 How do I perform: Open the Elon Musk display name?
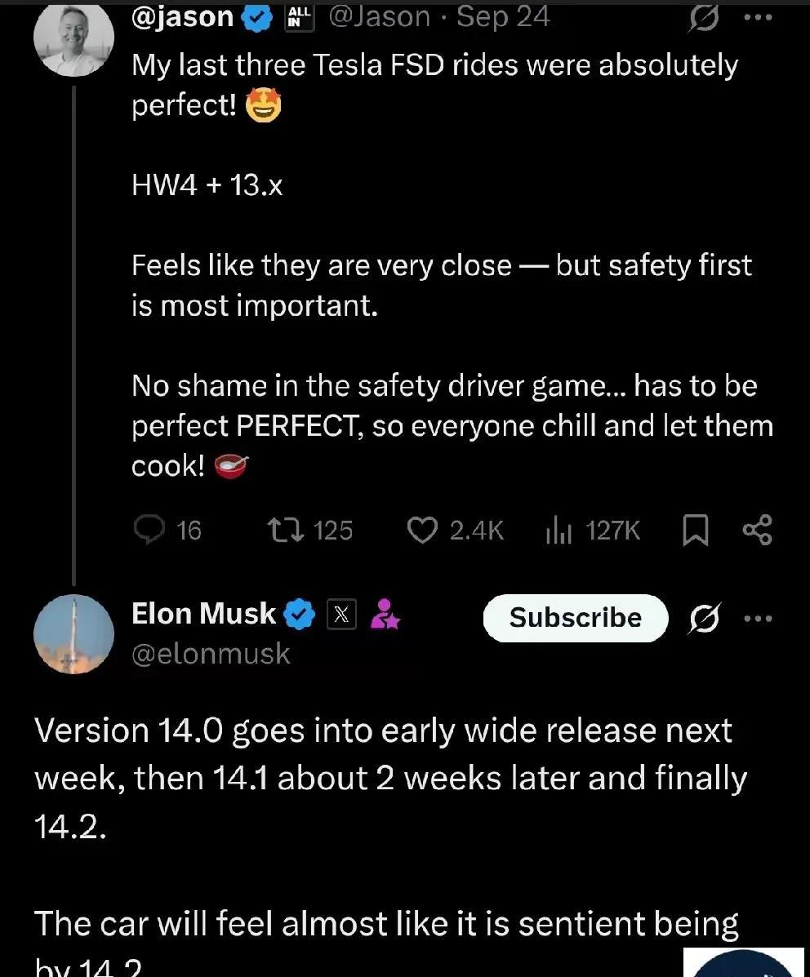click(x=203, y=614)
